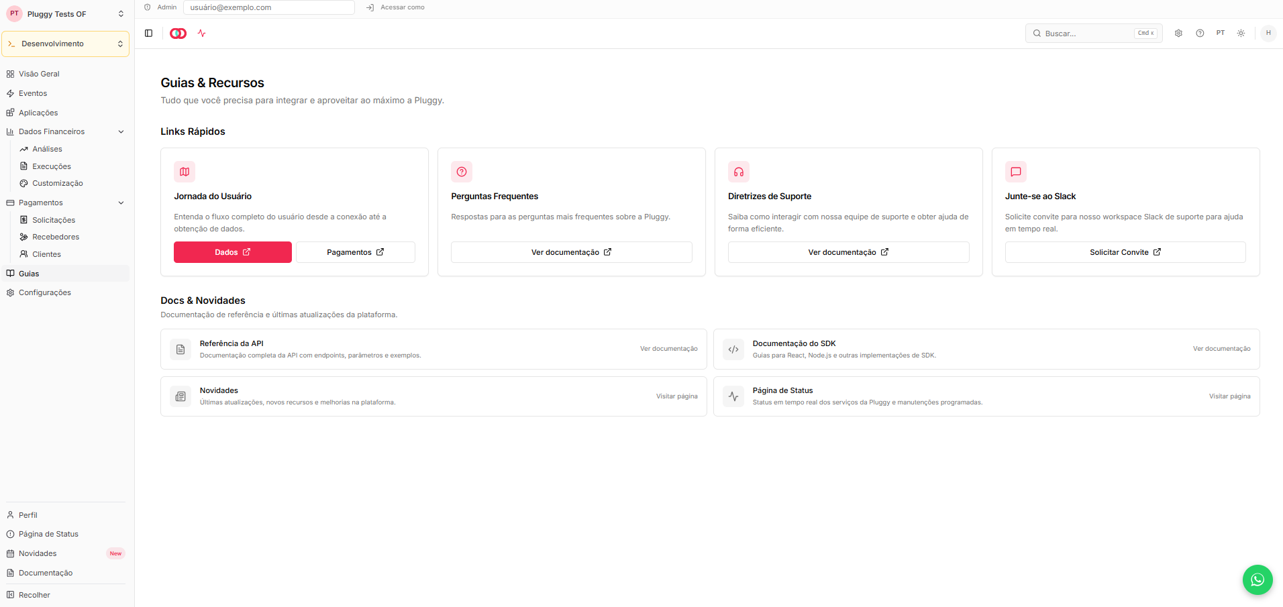
Task: Click Ver documentação on Referência da API row
Action: (x=668, y=349)
